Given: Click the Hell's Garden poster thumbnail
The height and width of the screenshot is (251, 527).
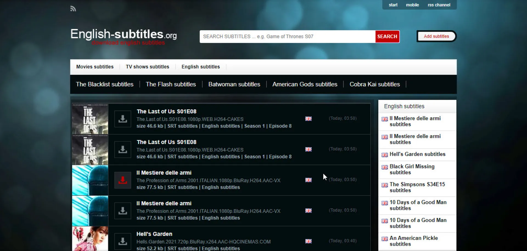Looking at the screenshot, I should [90, 239].
